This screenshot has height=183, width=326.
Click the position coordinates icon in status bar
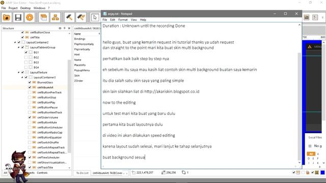coord(133,172)
